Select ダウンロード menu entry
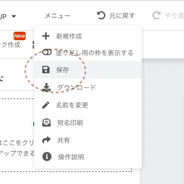184x184 pixels. pyautogui.click(x=88, y=87)
